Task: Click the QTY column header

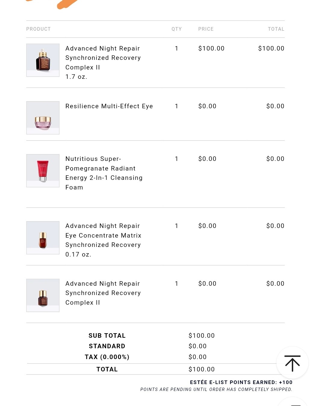Action: 177,29
